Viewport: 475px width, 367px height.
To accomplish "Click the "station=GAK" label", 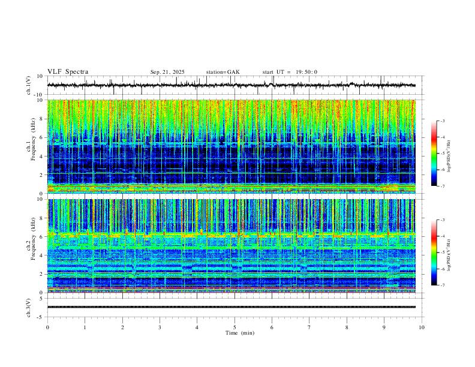I will click(x=223, y=72).
